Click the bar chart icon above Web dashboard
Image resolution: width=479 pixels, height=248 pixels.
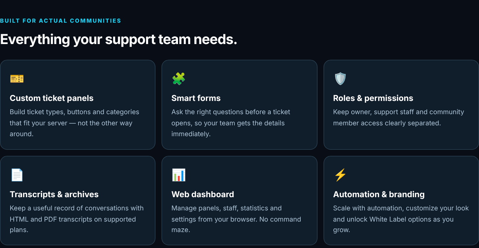[178, 175]
